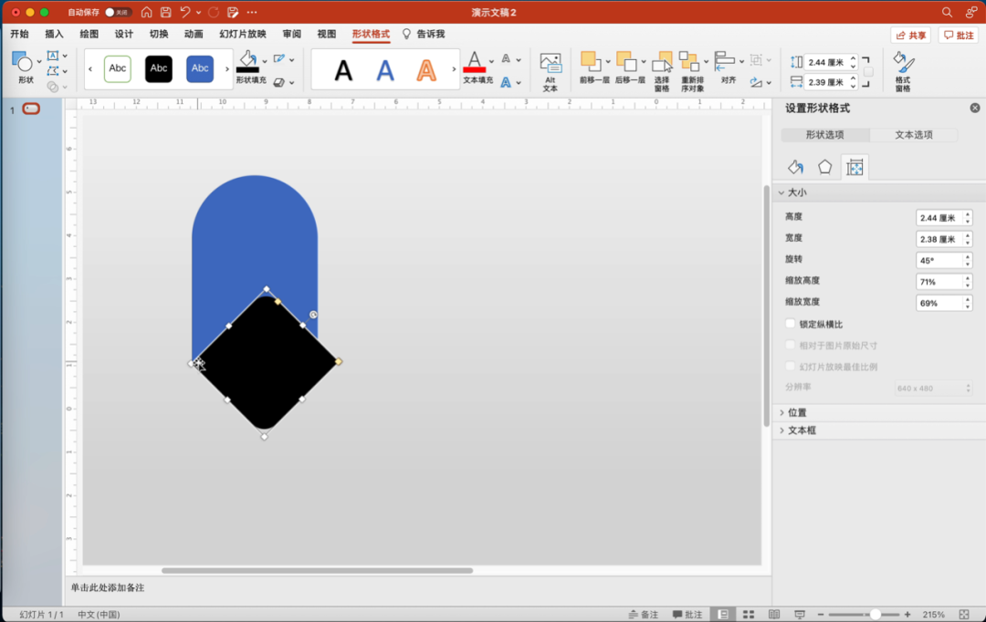Image resolution: width=986 pixels, height=622 pixels.
Task: Click the 批注 comments button at top
Action: (x=959, y=36)
